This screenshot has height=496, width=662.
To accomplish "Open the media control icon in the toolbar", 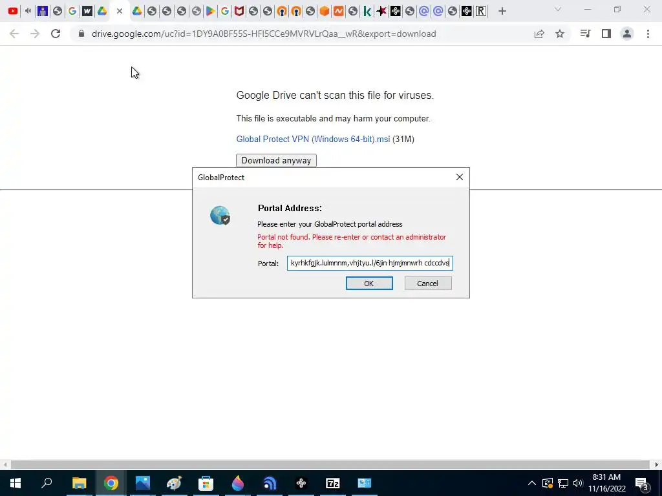I will pos(585,34).
